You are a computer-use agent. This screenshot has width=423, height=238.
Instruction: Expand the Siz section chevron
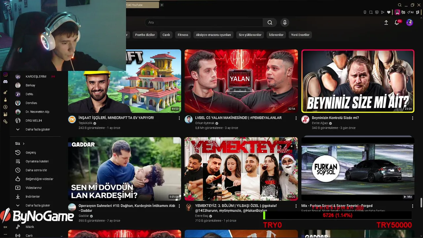pos(24,143)
